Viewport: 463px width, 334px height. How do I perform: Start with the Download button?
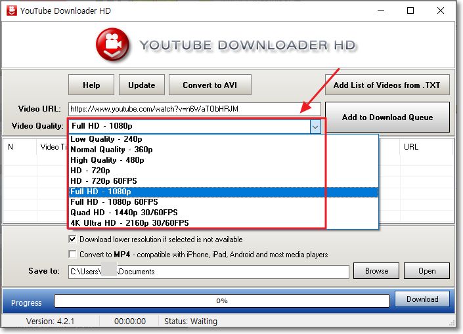click(422, 299)
